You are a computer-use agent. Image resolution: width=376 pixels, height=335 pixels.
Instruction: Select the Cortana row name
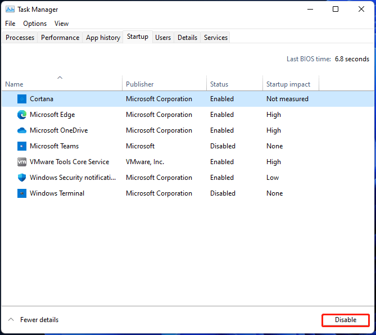point(42,99)
